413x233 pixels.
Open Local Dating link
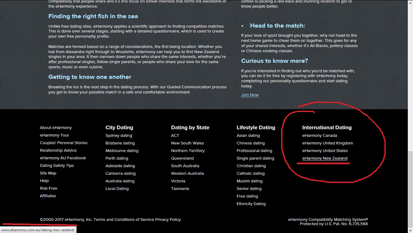click(117, 189)
